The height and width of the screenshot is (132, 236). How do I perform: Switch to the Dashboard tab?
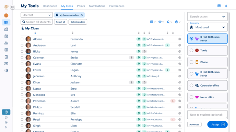[50, 6]
